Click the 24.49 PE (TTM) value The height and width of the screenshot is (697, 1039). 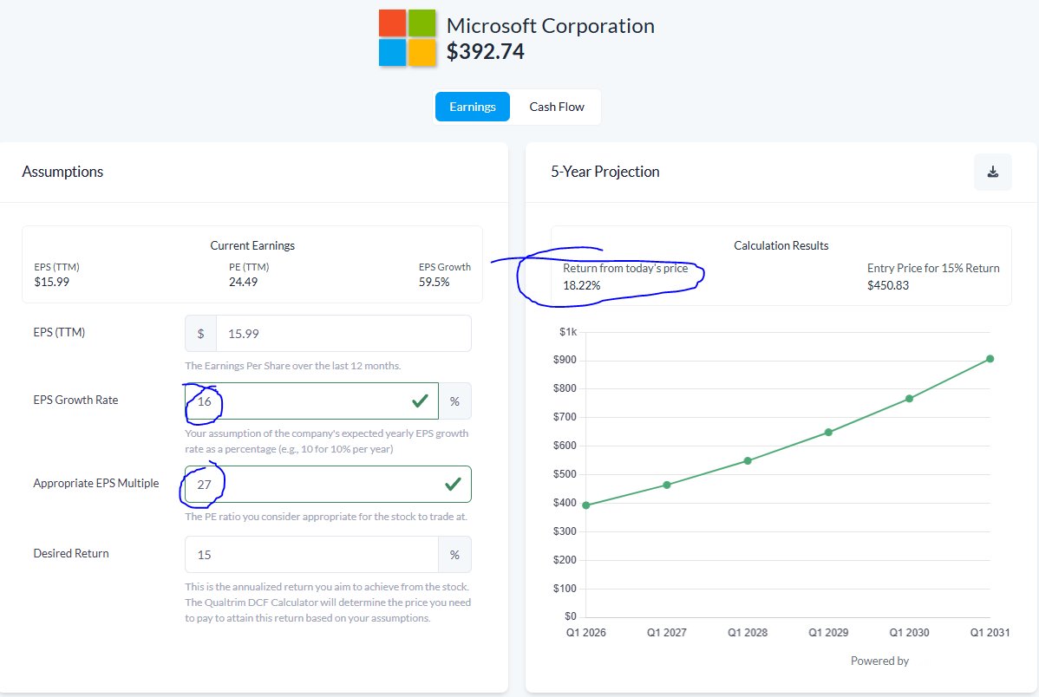[x=243, y=282]
